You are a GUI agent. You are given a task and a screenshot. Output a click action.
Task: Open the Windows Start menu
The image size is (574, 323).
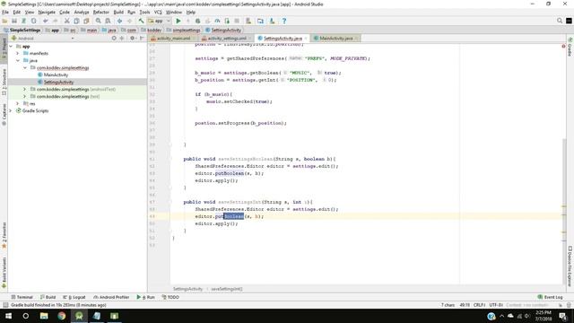8,316
